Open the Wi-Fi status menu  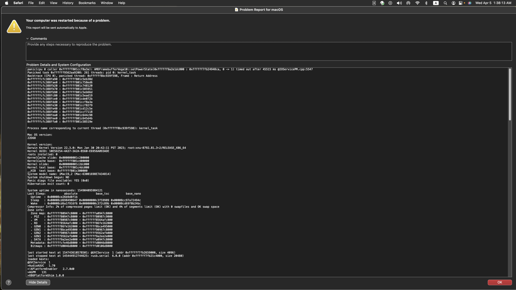click(417, 3)
